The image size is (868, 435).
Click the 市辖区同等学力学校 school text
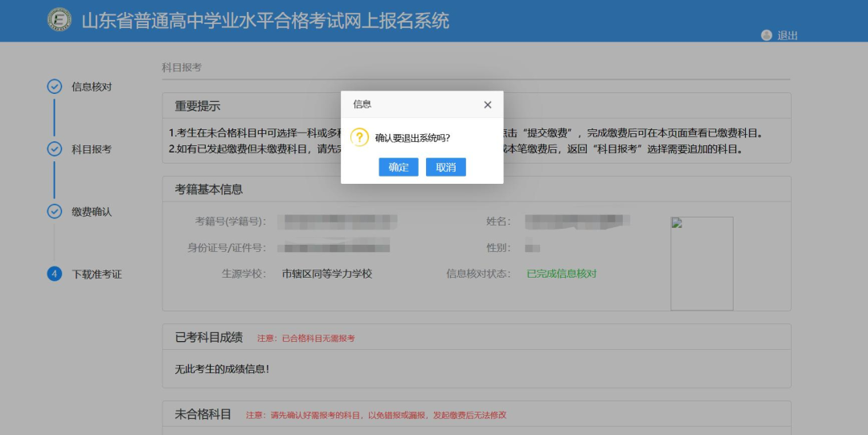click(326, 274)
